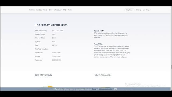Click the log in arrow icon
The height and width of the screenshot is (97, 172).
tap(148, 10)
